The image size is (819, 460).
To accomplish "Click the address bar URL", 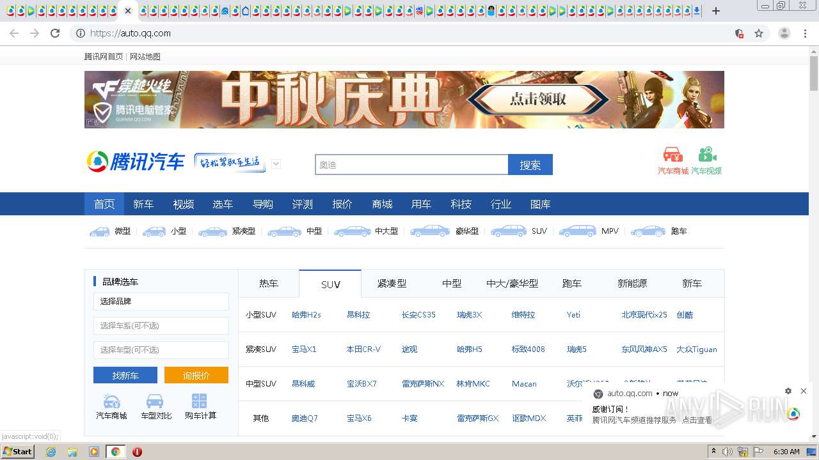I will 131,33.
